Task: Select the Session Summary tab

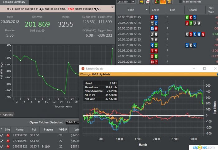Action: (14, 2)
